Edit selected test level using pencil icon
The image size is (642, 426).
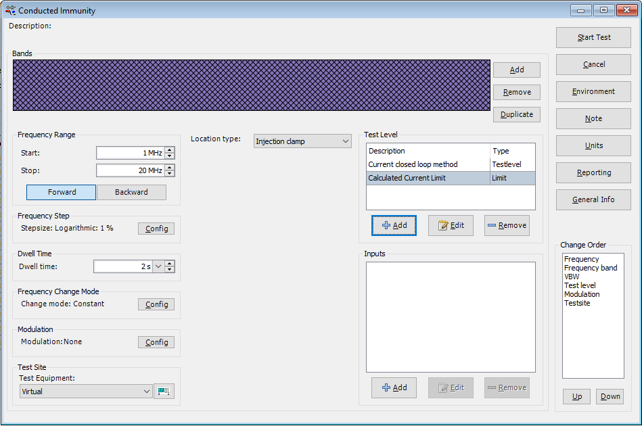click(451, 225)
